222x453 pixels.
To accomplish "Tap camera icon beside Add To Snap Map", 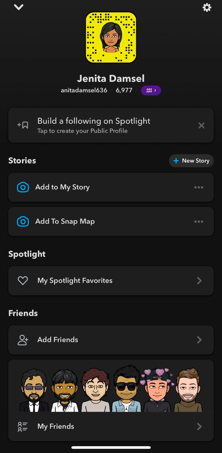I will tap(23, 221).
